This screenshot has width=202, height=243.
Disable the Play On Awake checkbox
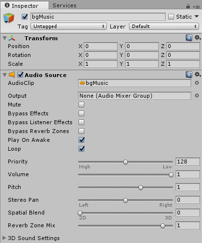tap(81, 140)
